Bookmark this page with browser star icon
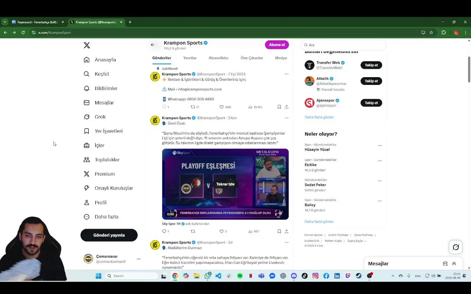 click(431, 32)
